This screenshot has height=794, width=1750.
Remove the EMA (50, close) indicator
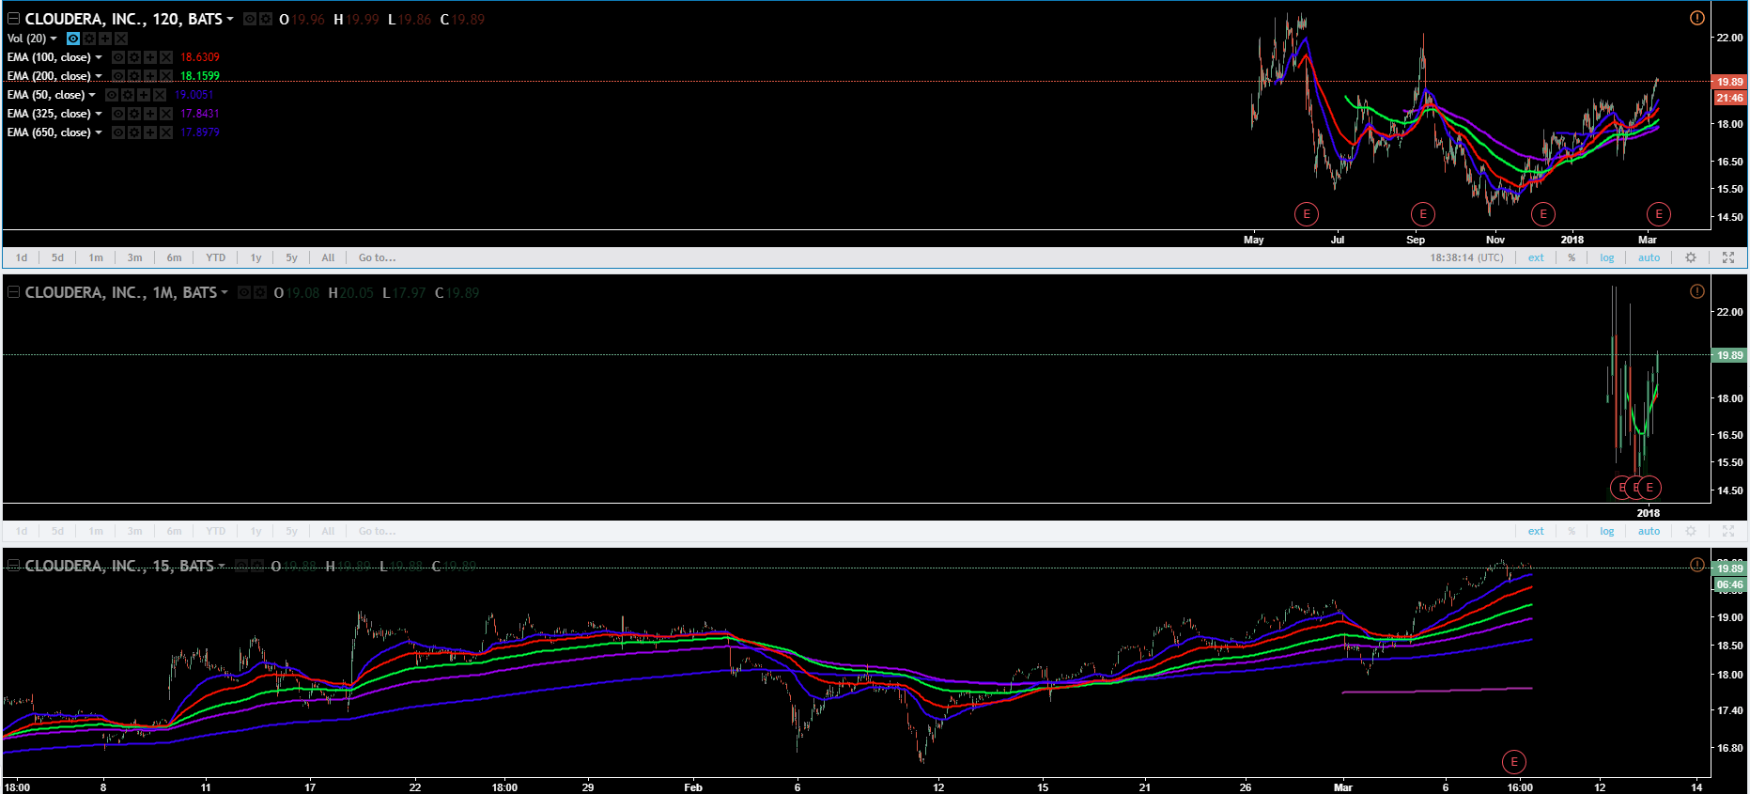(160, 95)
